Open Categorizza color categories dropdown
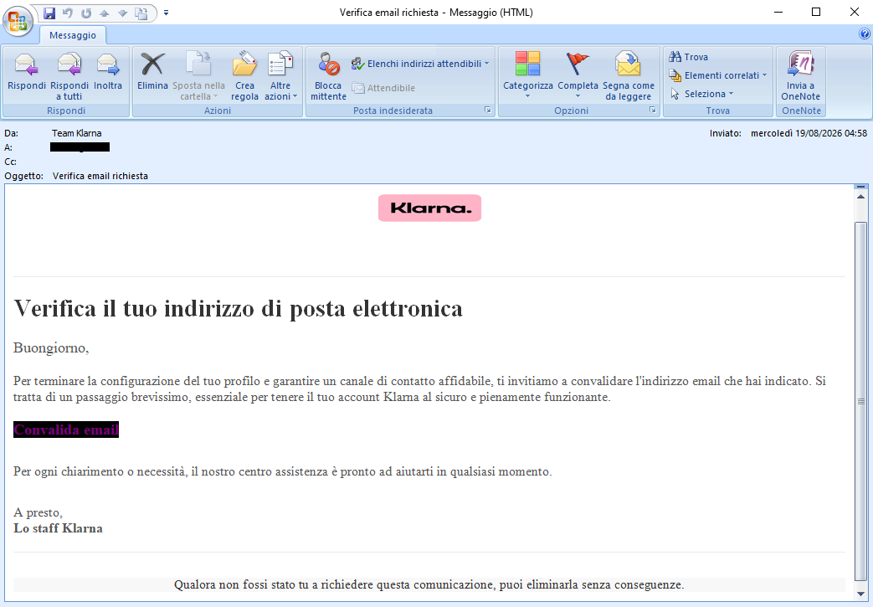 [x=528, y=76]
